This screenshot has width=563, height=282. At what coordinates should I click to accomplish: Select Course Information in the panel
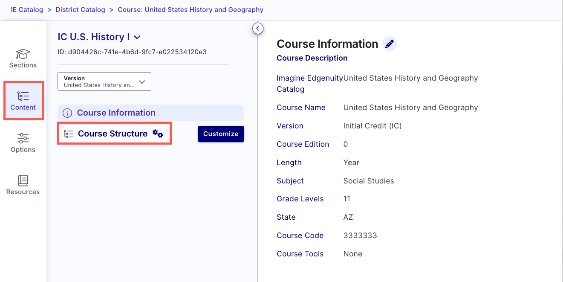click(x=151, y=113)
